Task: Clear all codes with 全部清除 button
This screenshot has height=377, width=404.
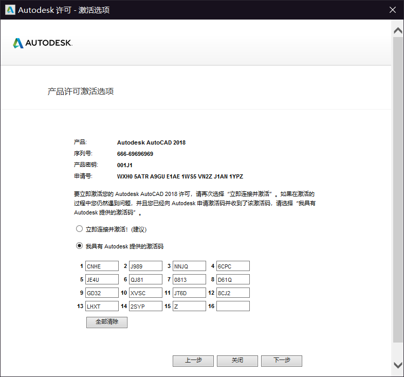Action: click(x=107, y=322)
